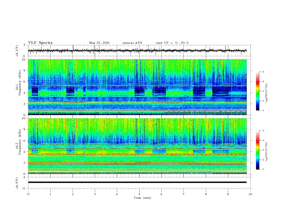
Task: Click the "-7" tick on ch.2 colorbar
Action: [262, 170]
